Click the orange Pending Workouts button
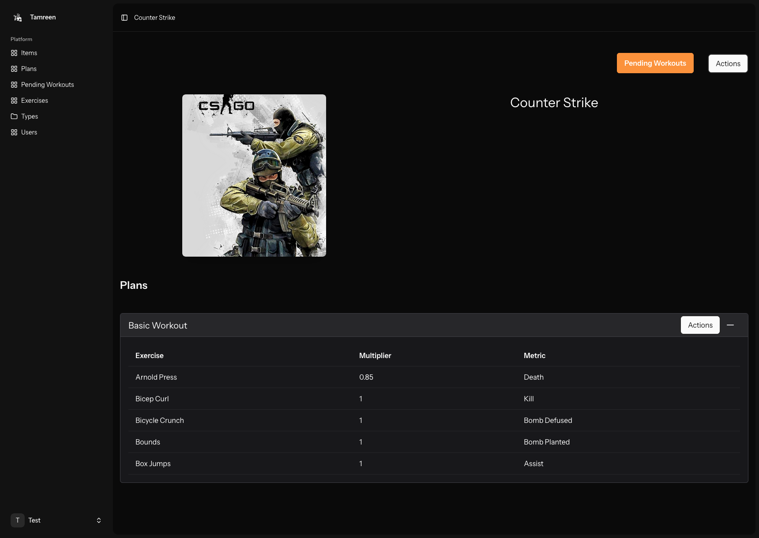Viewport: 759px width, 538px height. tap(655, 63)
